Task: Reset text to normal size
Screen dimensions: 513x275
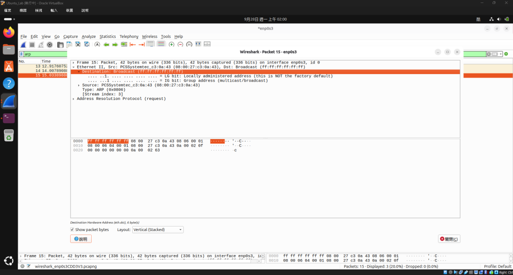Action: (189, 44)
